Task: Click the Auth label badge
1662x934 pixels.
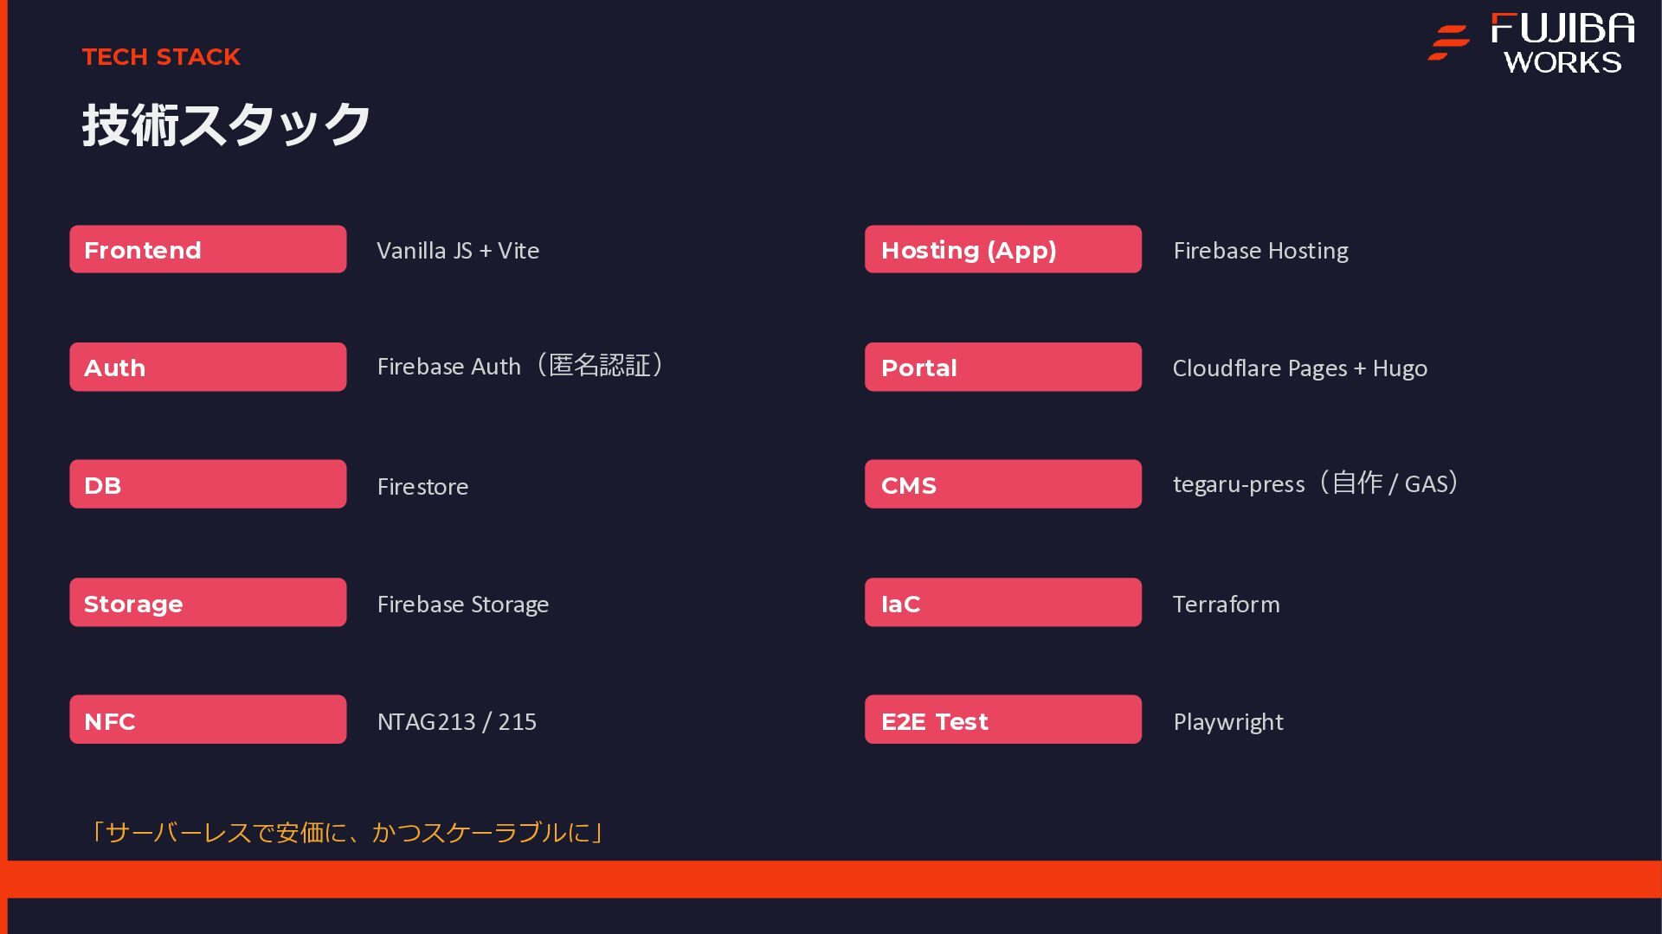Action: [208, 368]
